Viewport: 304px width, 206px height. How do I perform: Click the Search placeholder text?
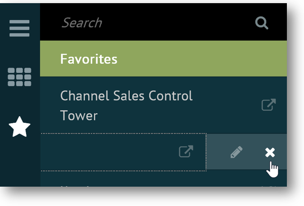[82, 22]
